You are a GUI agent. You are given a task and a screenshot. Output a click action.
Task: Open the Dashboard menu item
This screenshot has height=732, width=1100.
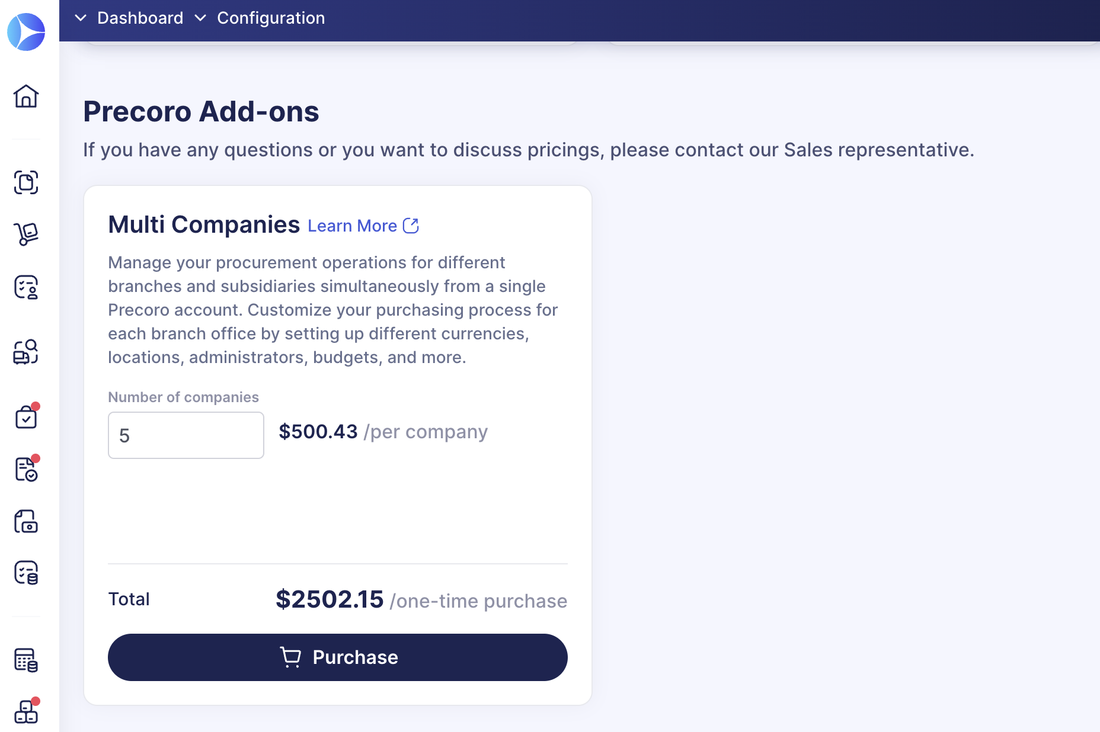140,18
